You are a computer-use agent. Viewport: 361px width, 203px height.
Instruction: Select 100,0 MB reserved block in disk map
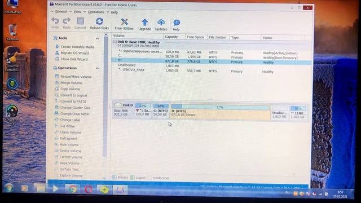pyautogui.click(x=143, y=110)
